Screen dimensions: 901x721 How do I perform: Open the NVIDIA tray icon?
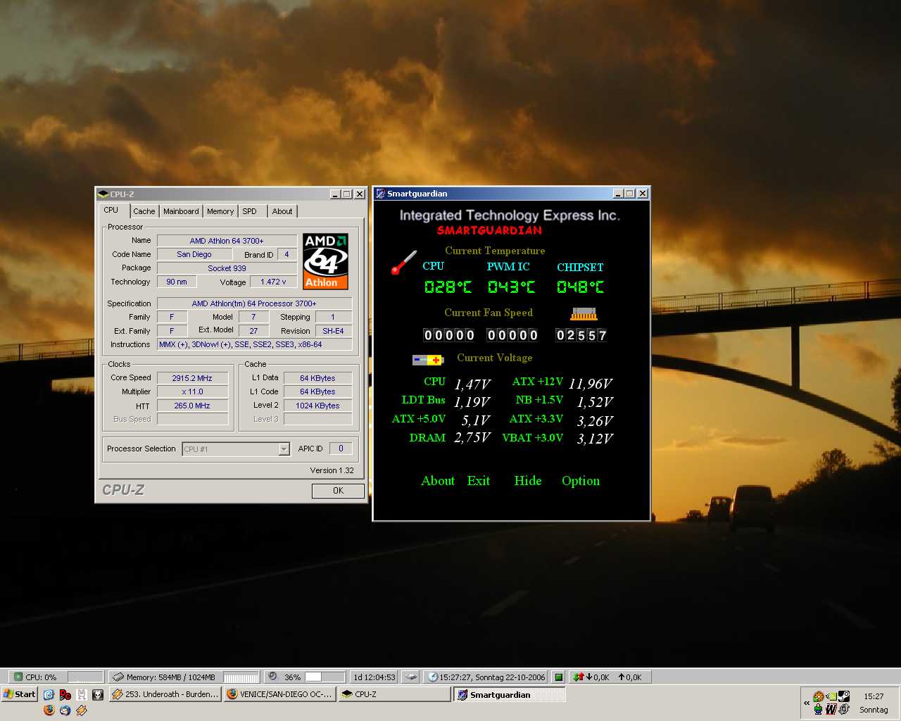(831, 696)
